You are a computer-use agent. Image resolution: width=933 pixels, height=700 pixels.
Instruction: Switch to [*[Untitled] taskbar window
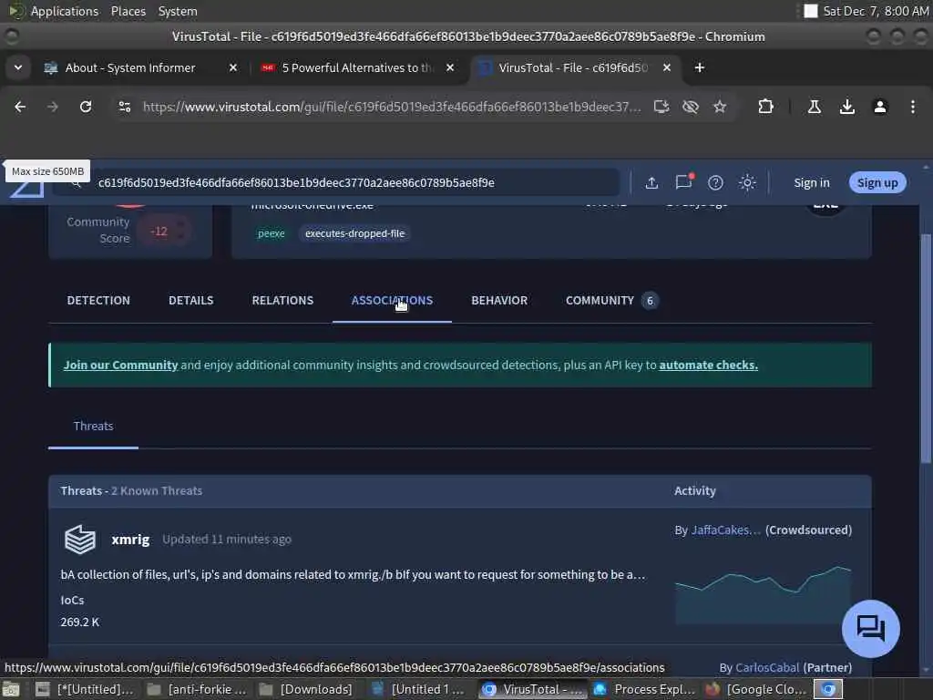click(x=85, y=689)
